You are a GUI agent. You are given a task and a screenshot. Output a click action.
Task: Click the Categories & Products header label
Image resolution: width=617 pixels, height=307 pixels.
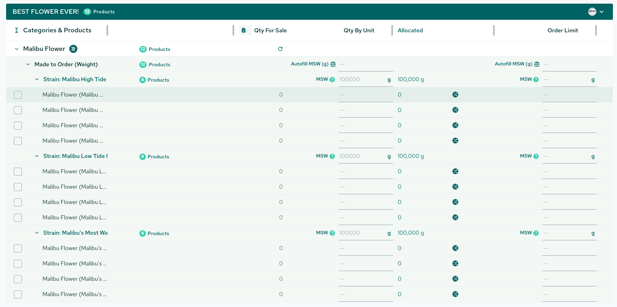[x=57, y=30]
